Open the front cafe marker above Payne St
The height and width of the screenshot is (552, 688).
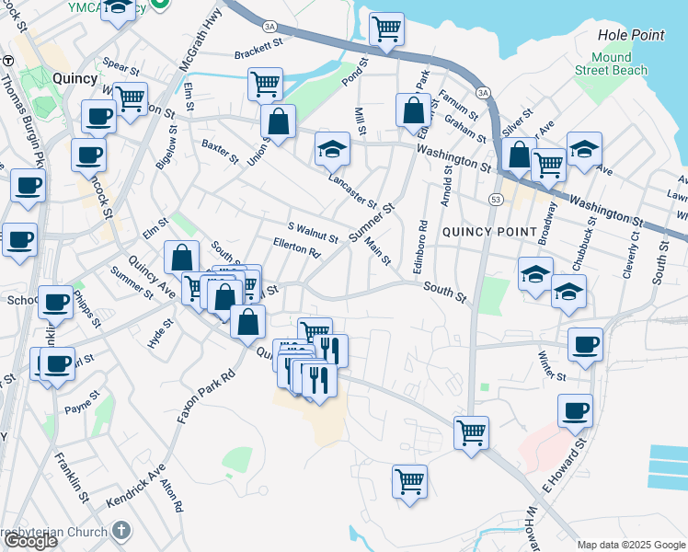click(x=57, y=364)
